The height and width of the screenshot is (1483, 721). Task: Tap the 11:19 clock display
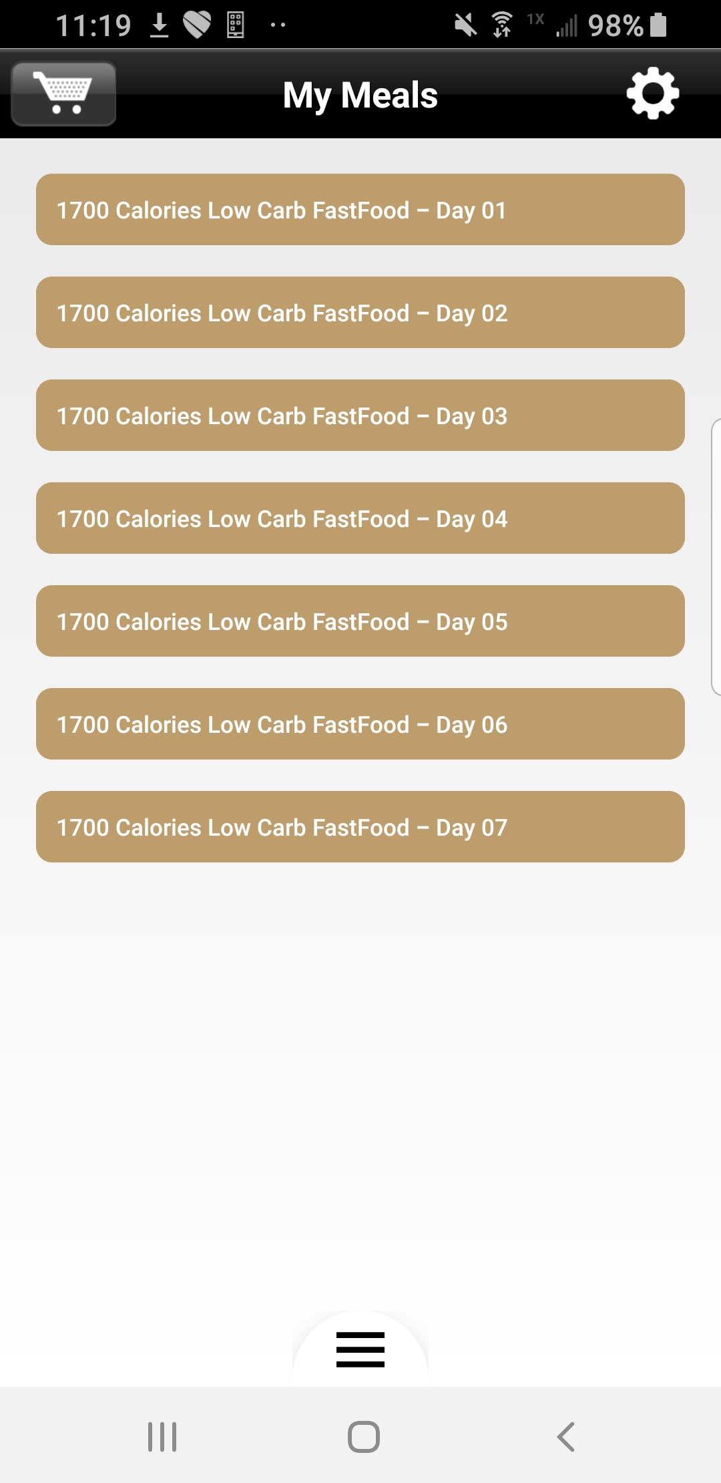pyautogui.click(x=93, y=25)
